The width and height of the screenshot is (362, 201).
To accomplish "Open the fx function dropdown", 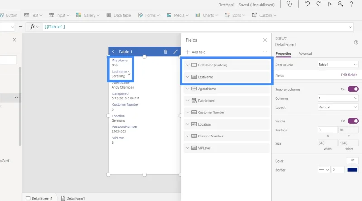I will pos(34,27).
